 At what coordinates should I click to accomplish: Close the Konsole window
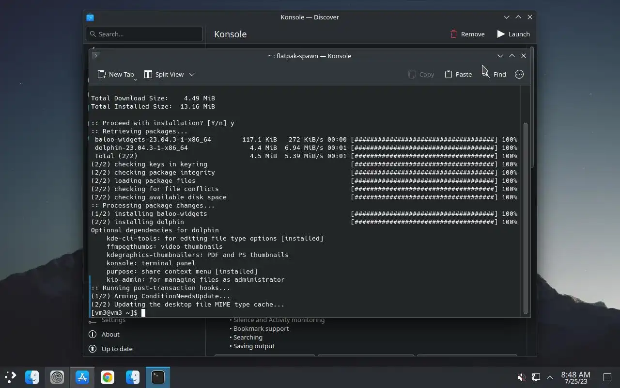coord(524,56)
